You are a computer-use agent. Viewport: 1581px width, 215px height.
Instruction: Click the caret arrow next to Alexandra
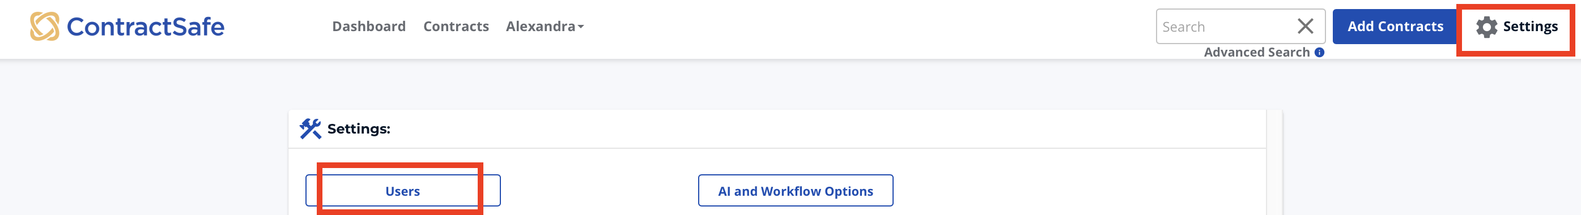point(581,27)
